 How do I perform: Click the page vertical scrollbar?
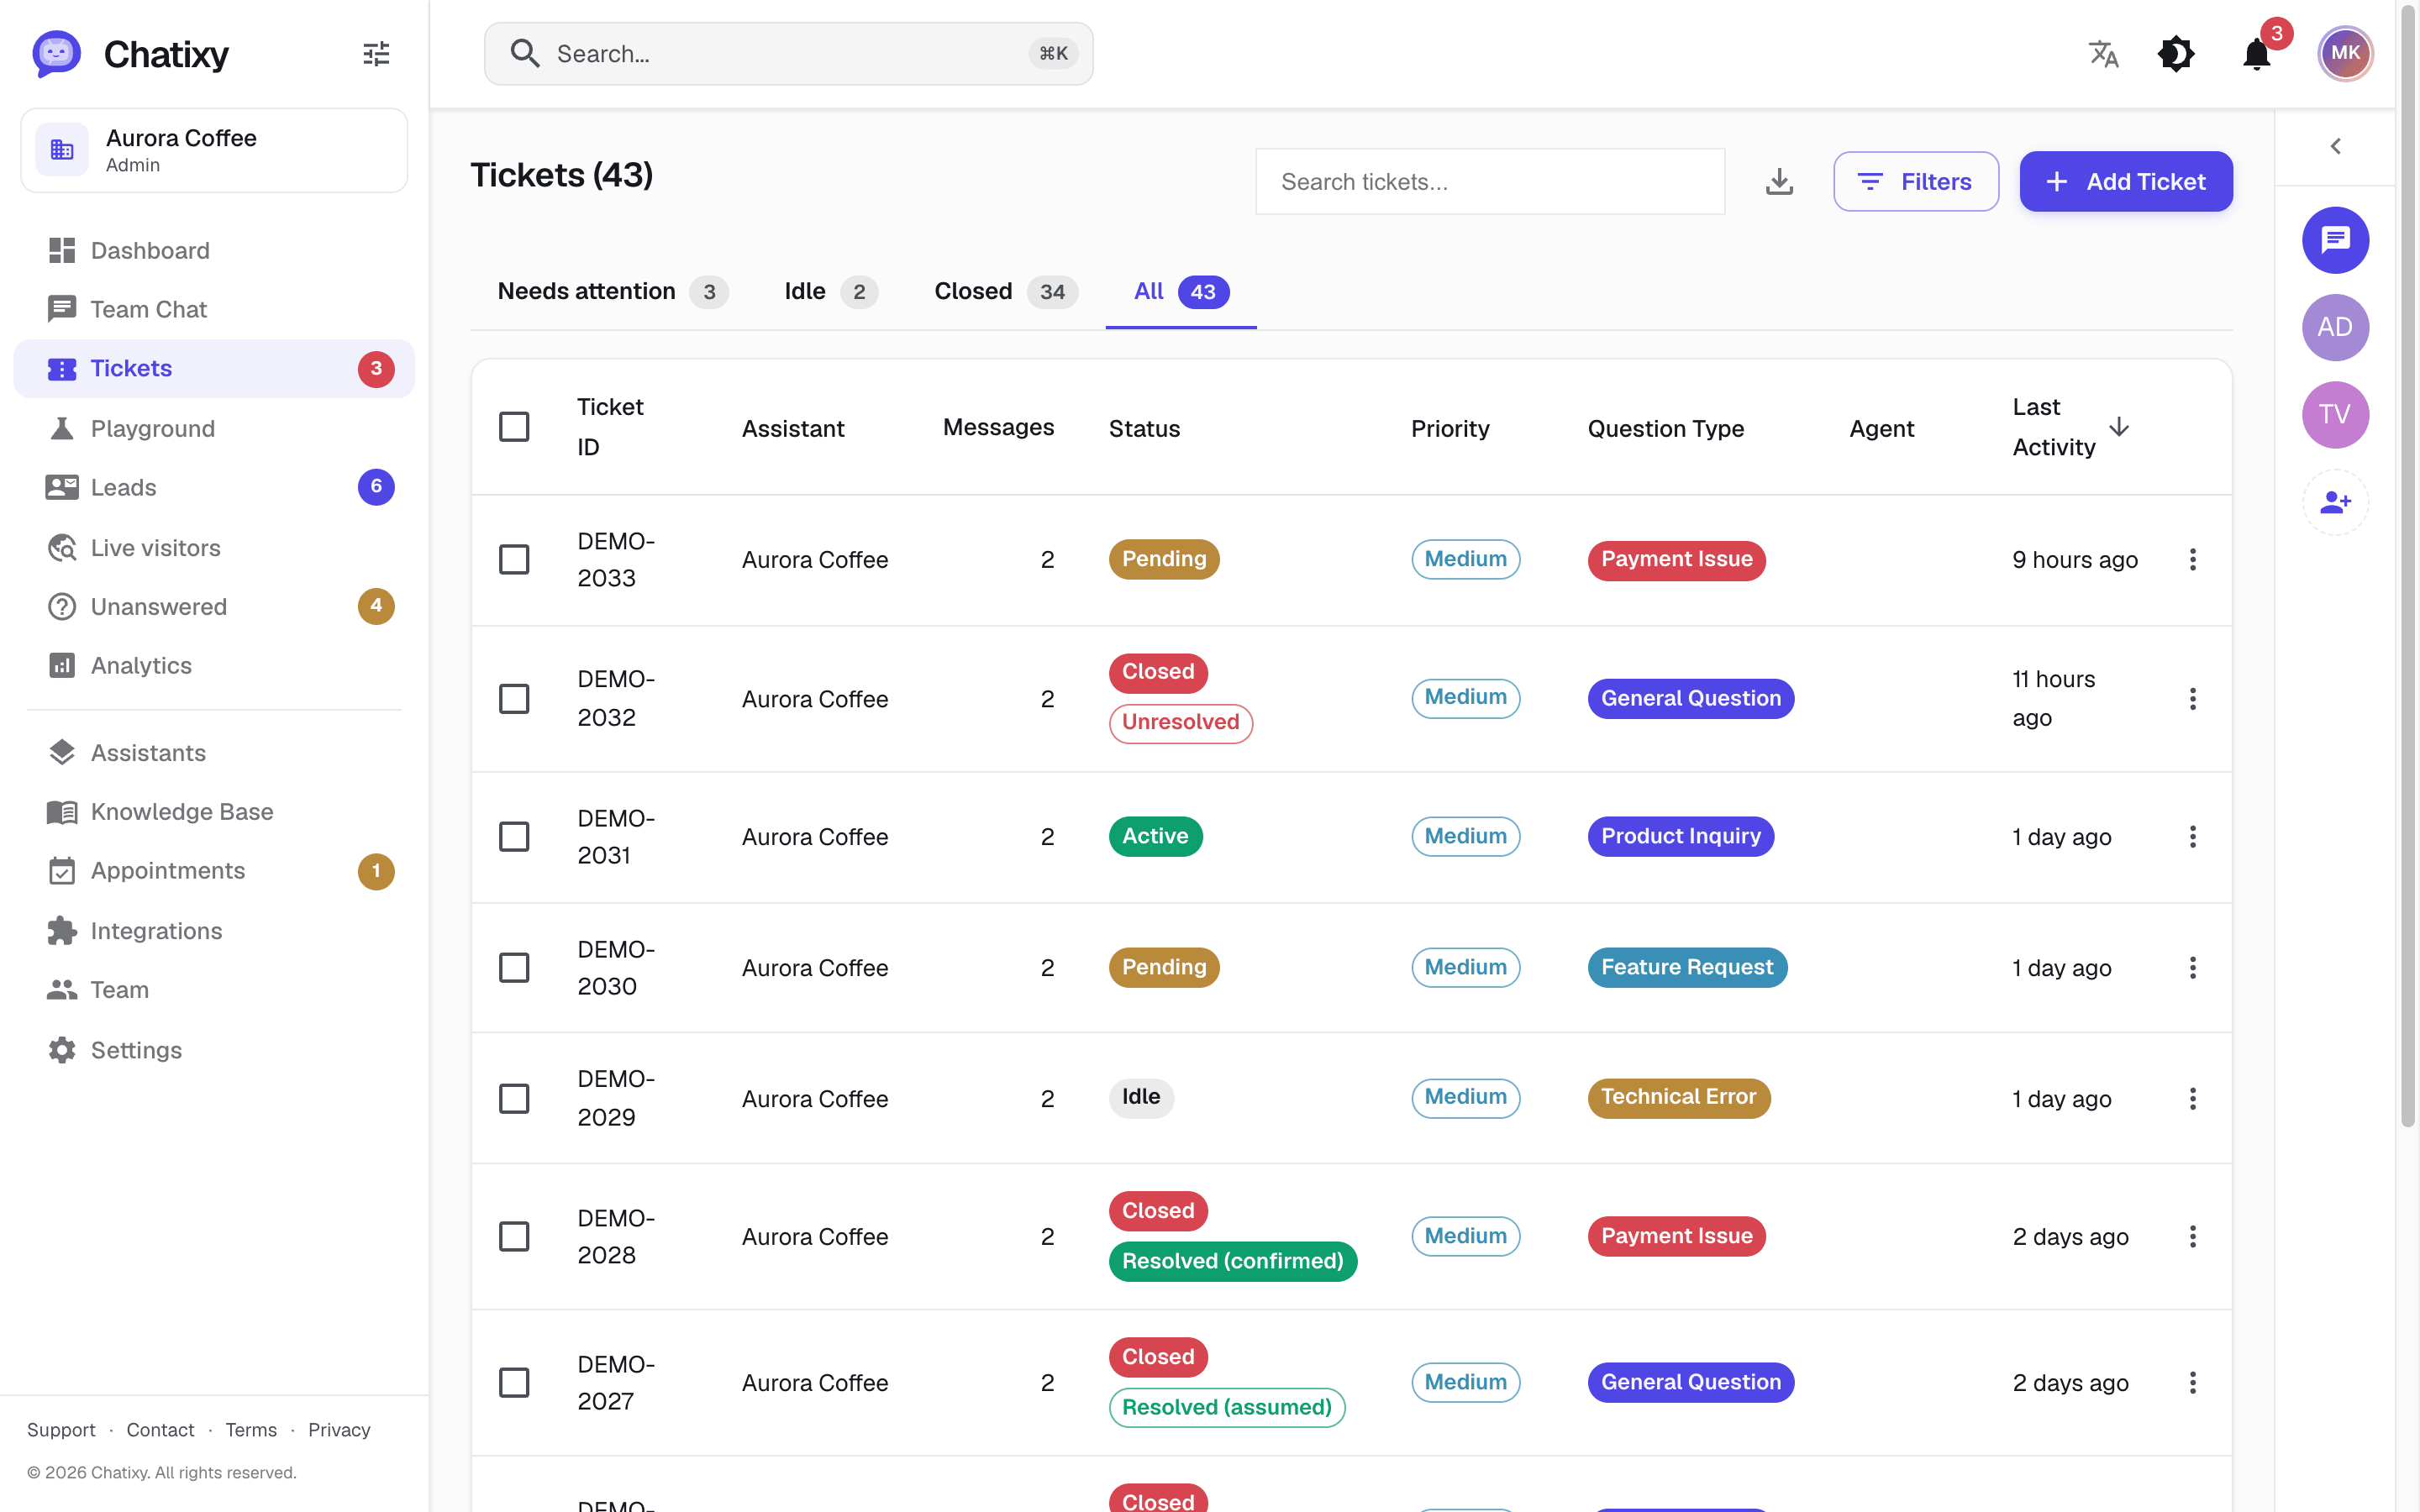[2408, 565]
